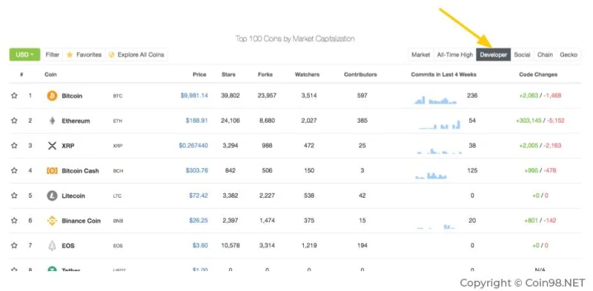Image resolution: width=593 pixels, height=291 pixels.
Task: Open the Filter button
Action: click(x=52, y=54)
